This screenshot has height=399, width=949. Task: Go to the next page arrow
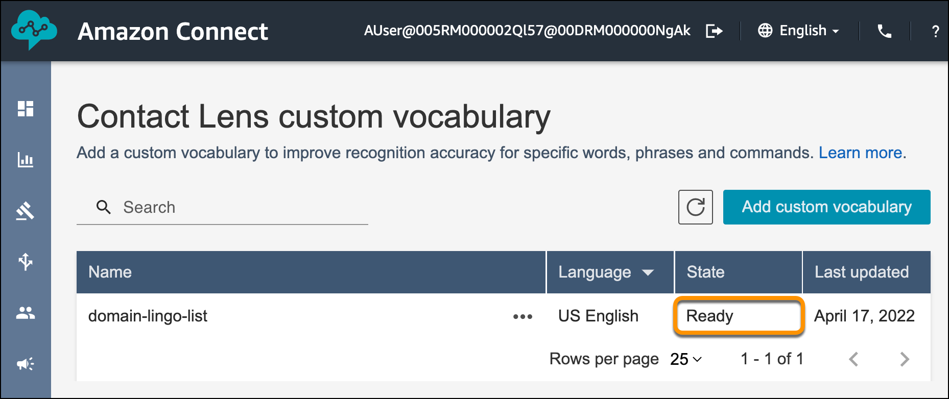click(x=905, y=359)
